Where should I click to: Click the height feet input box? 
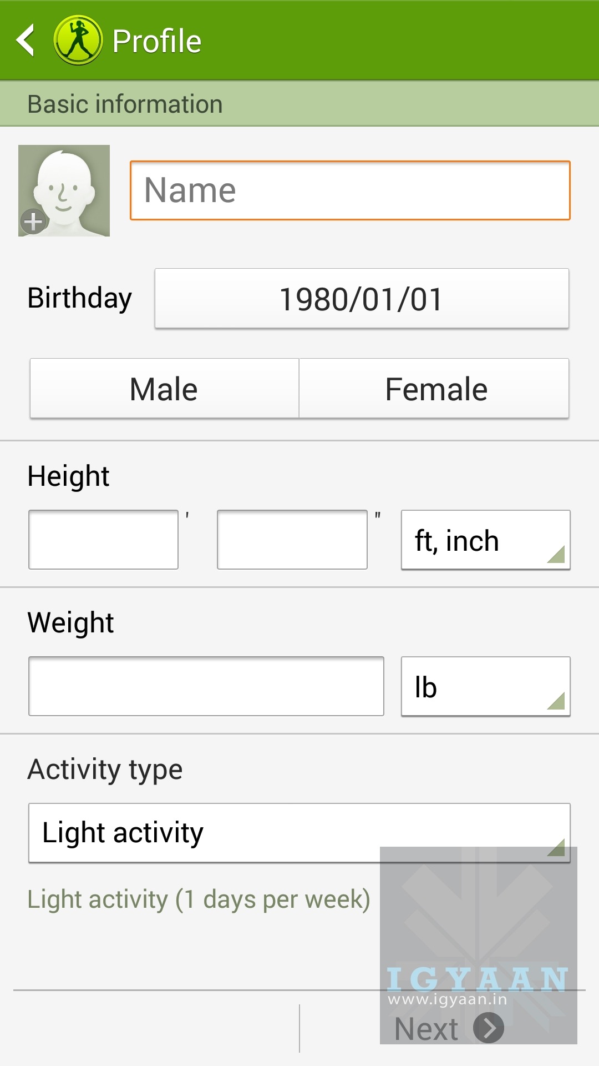click(x=103, y=540)
